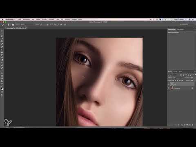
Task: Select the Path Selection tool
Action: (2, 73)
